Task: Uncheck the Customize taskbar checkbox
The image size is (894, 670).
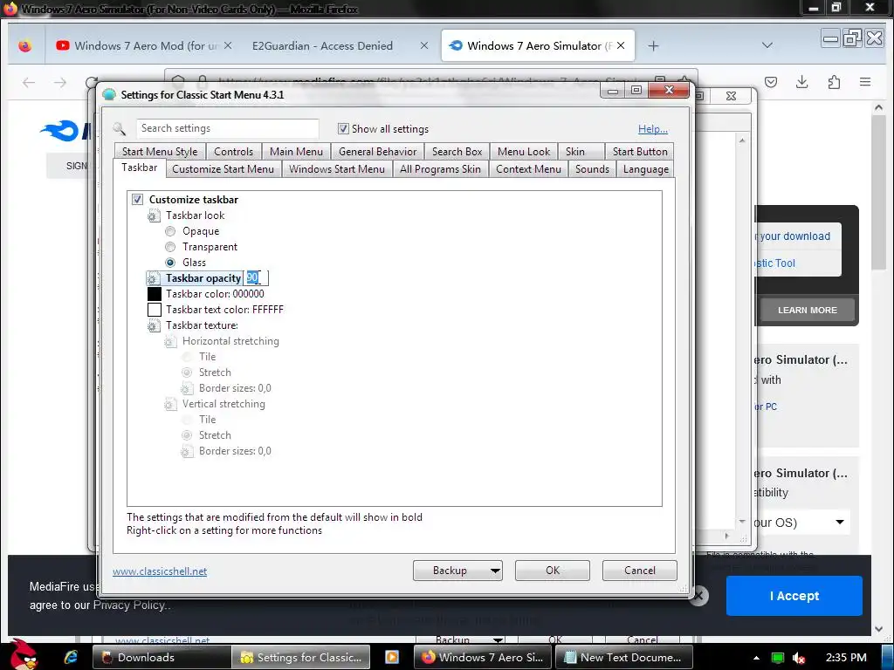Action: click(137, 200)
